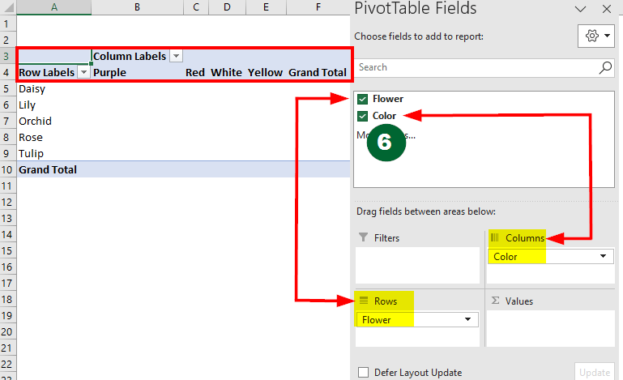The width and height of the screenshot is (623, 380).
Task: Click the Filters area funnel icon
Action: pyautogui.click(x=362, y=238)
